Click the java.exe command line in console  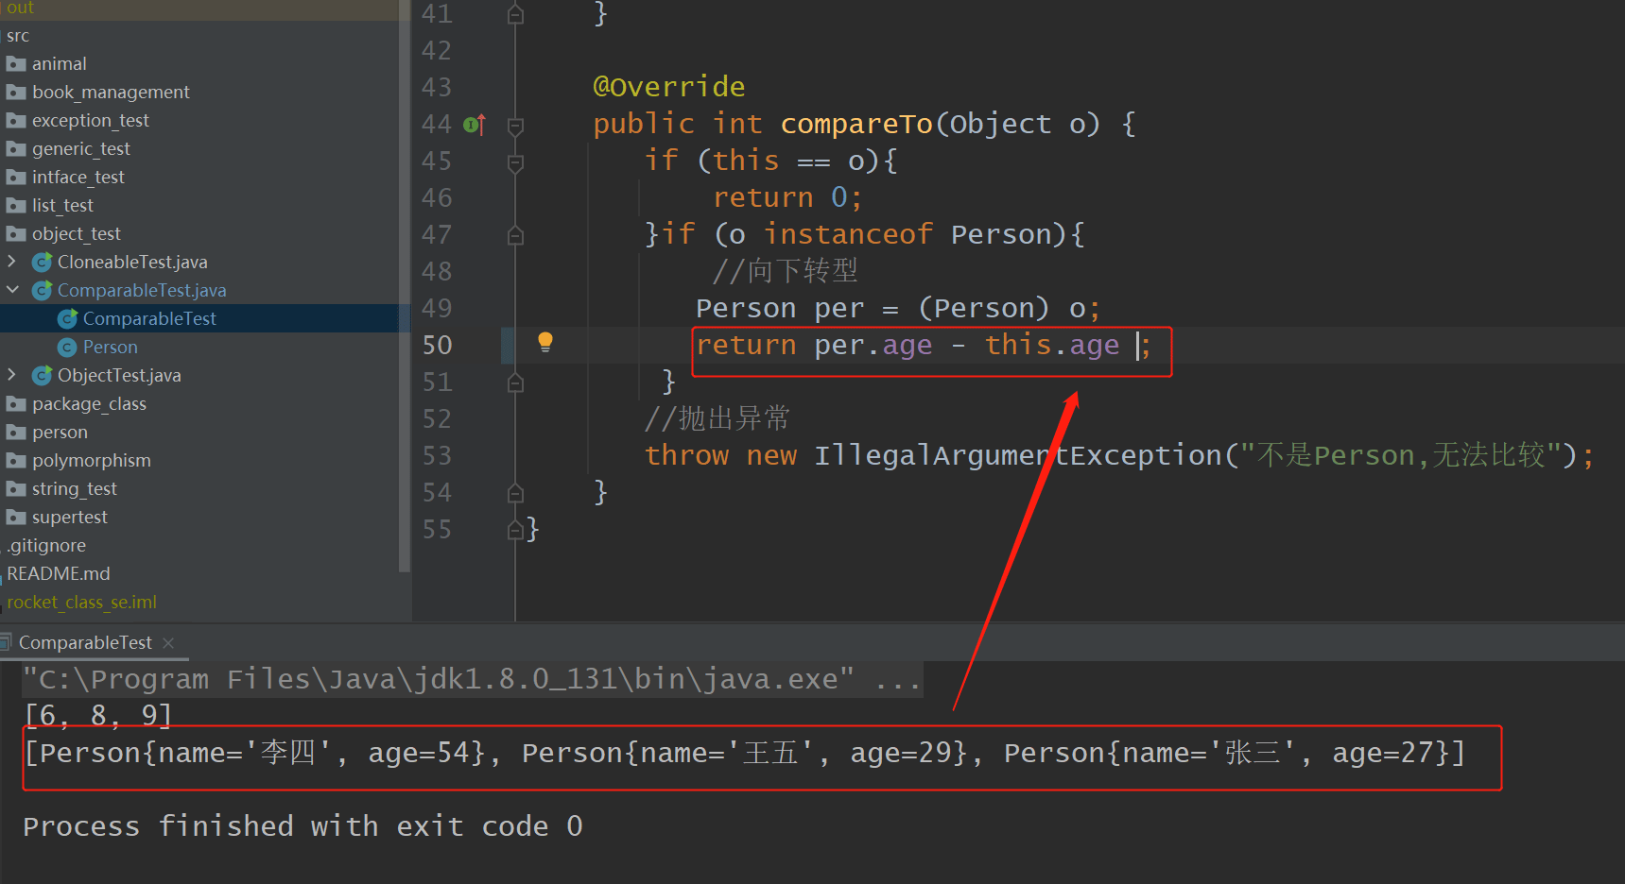coord(472,680)
